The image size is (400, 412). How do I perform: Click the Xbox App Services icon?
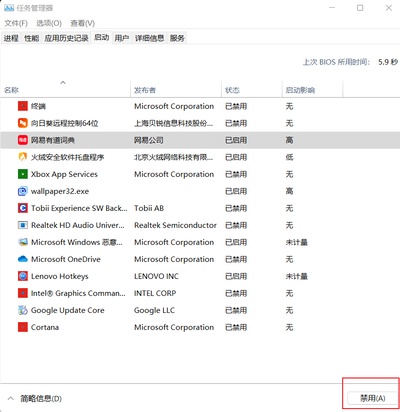[23, 174]
